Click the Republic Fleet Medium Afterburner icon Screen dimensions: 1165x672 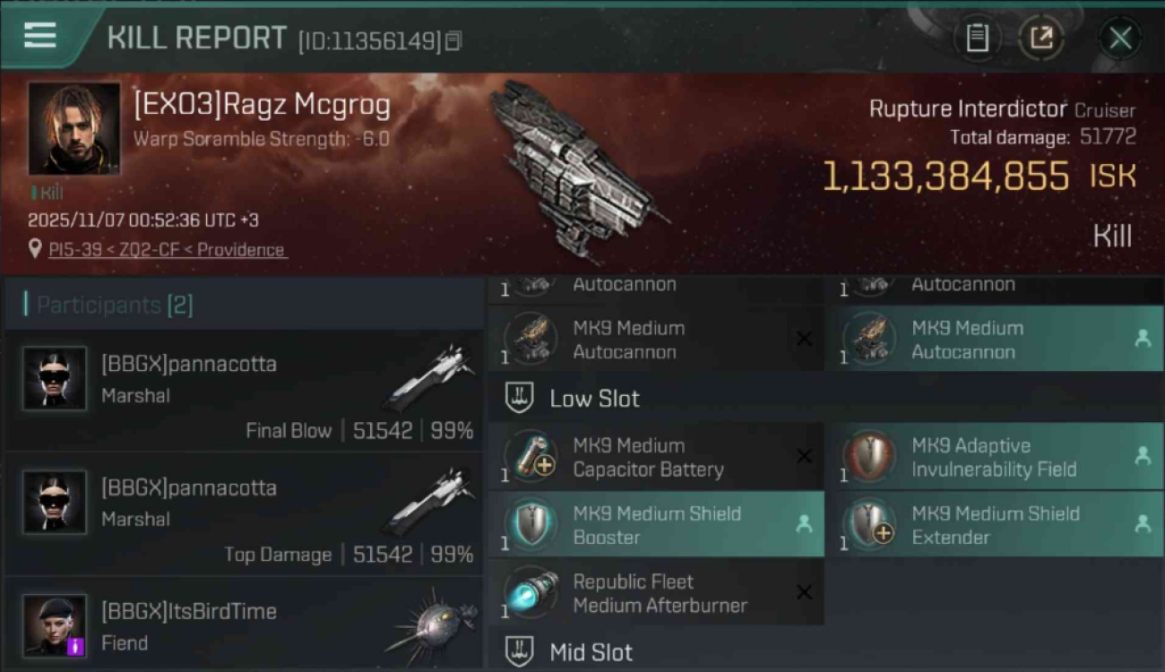tap(531, 593)
